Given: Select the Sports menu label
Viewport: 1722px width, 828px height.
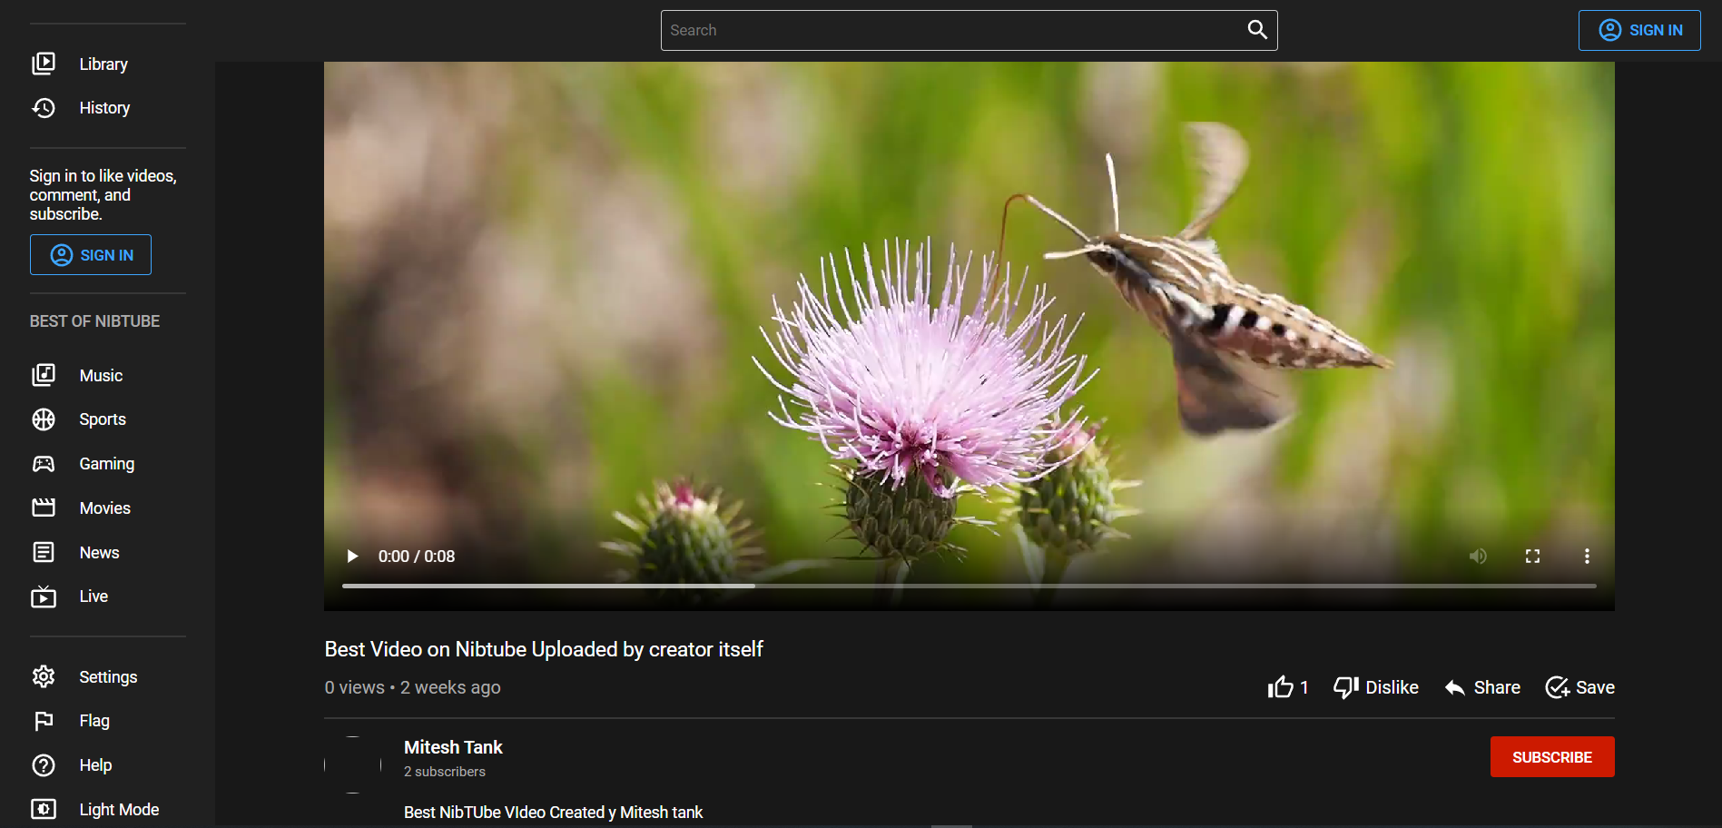Looking at the screenshot, I should tap(103, 419).
